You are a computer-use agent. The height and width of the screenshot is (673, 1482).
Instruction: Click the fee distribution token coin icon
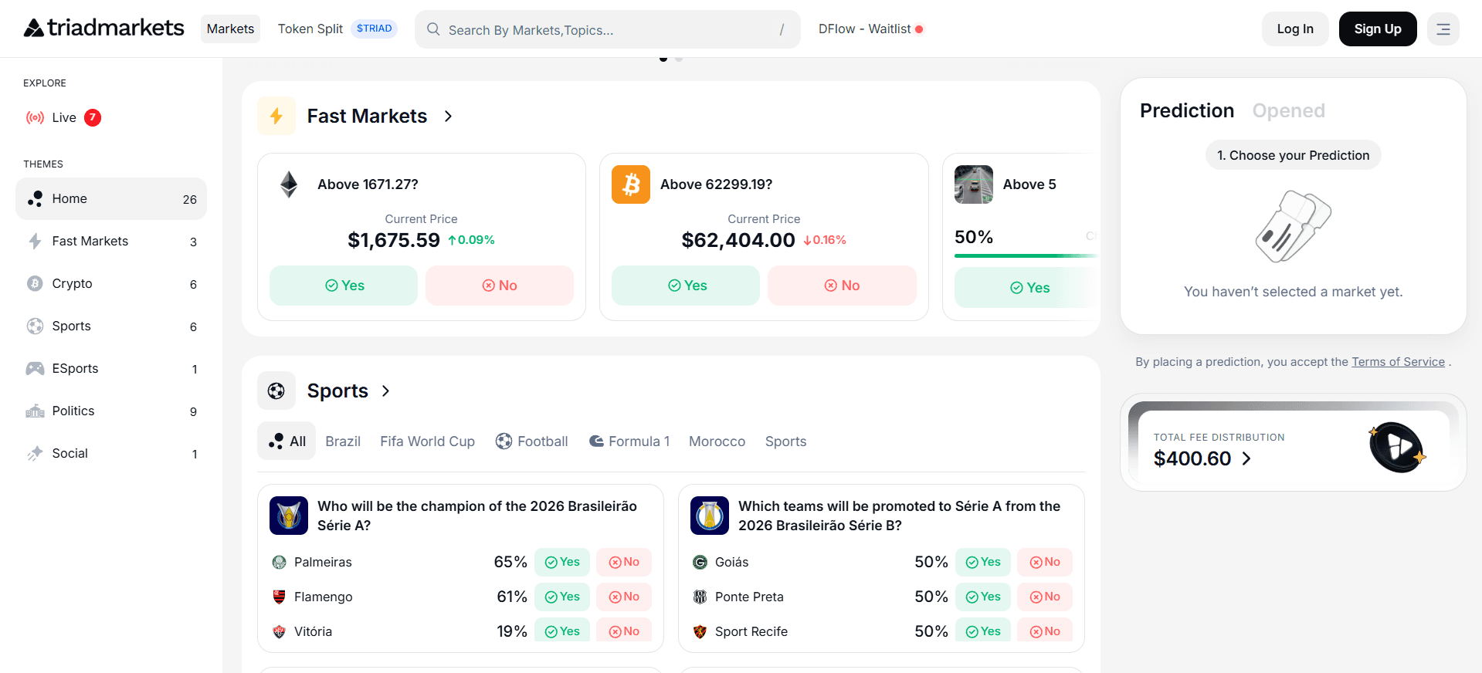[1397, 447]
